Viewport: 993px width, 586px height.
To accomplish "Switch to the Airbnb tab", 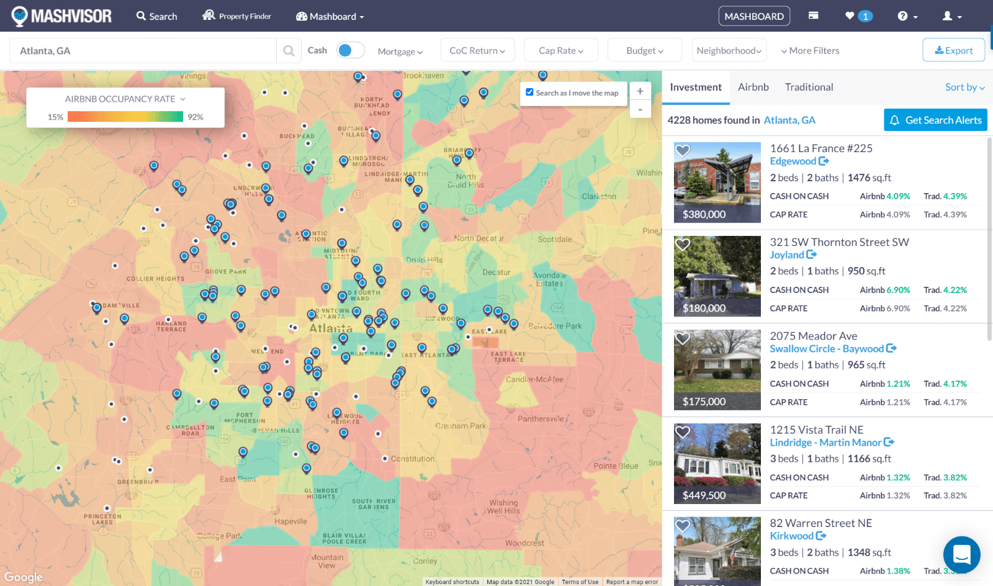I will pyautogui.click(x=753, y=87).
